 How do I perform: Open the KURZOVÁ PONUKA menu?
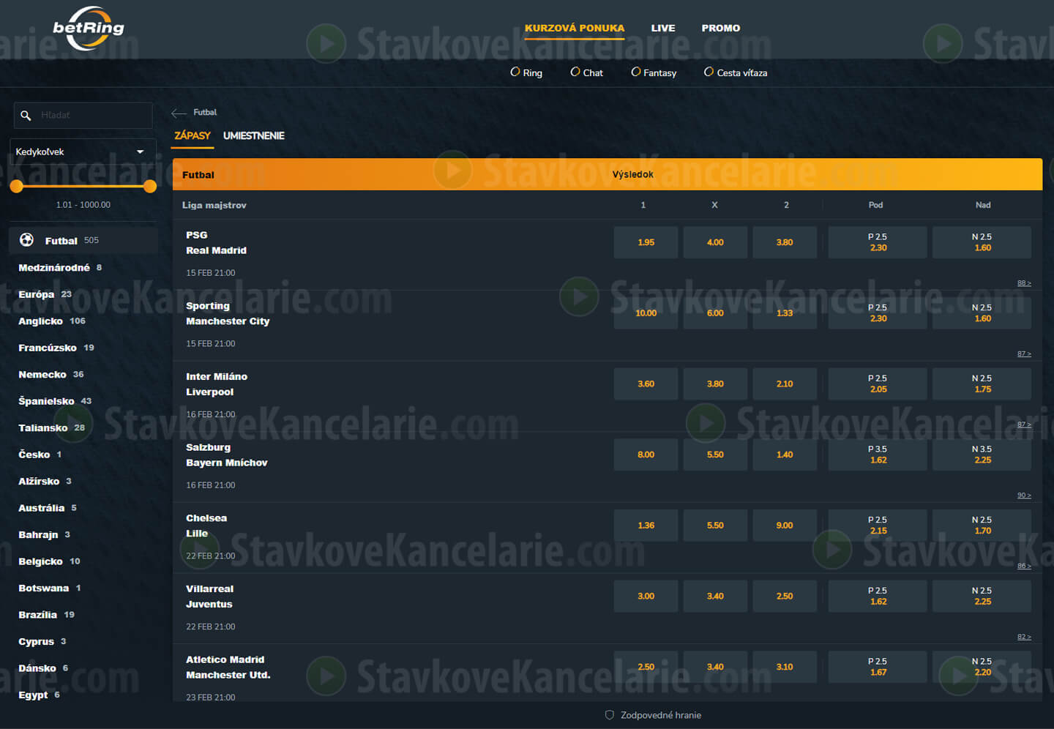[575, 28]
